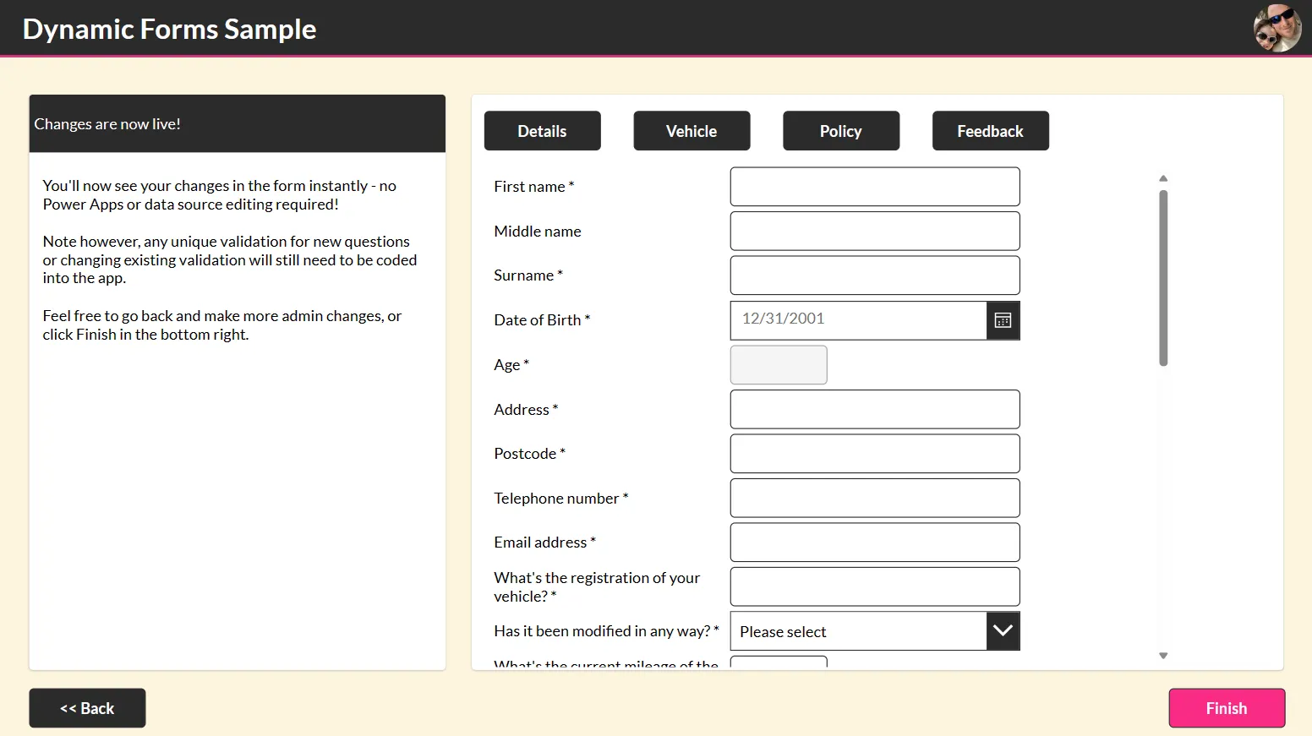The image size is (1312, 736).
Task: Click into the Email address field
Action: click(875, 542)
